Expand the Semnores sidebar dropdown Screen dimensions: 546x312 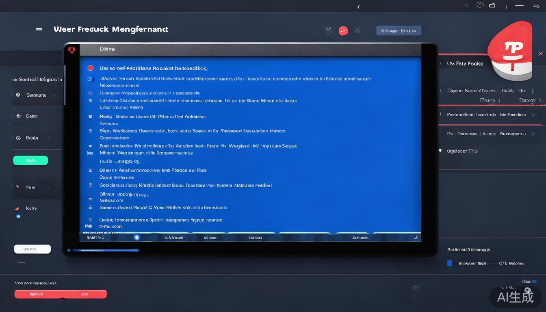(54, 95)
